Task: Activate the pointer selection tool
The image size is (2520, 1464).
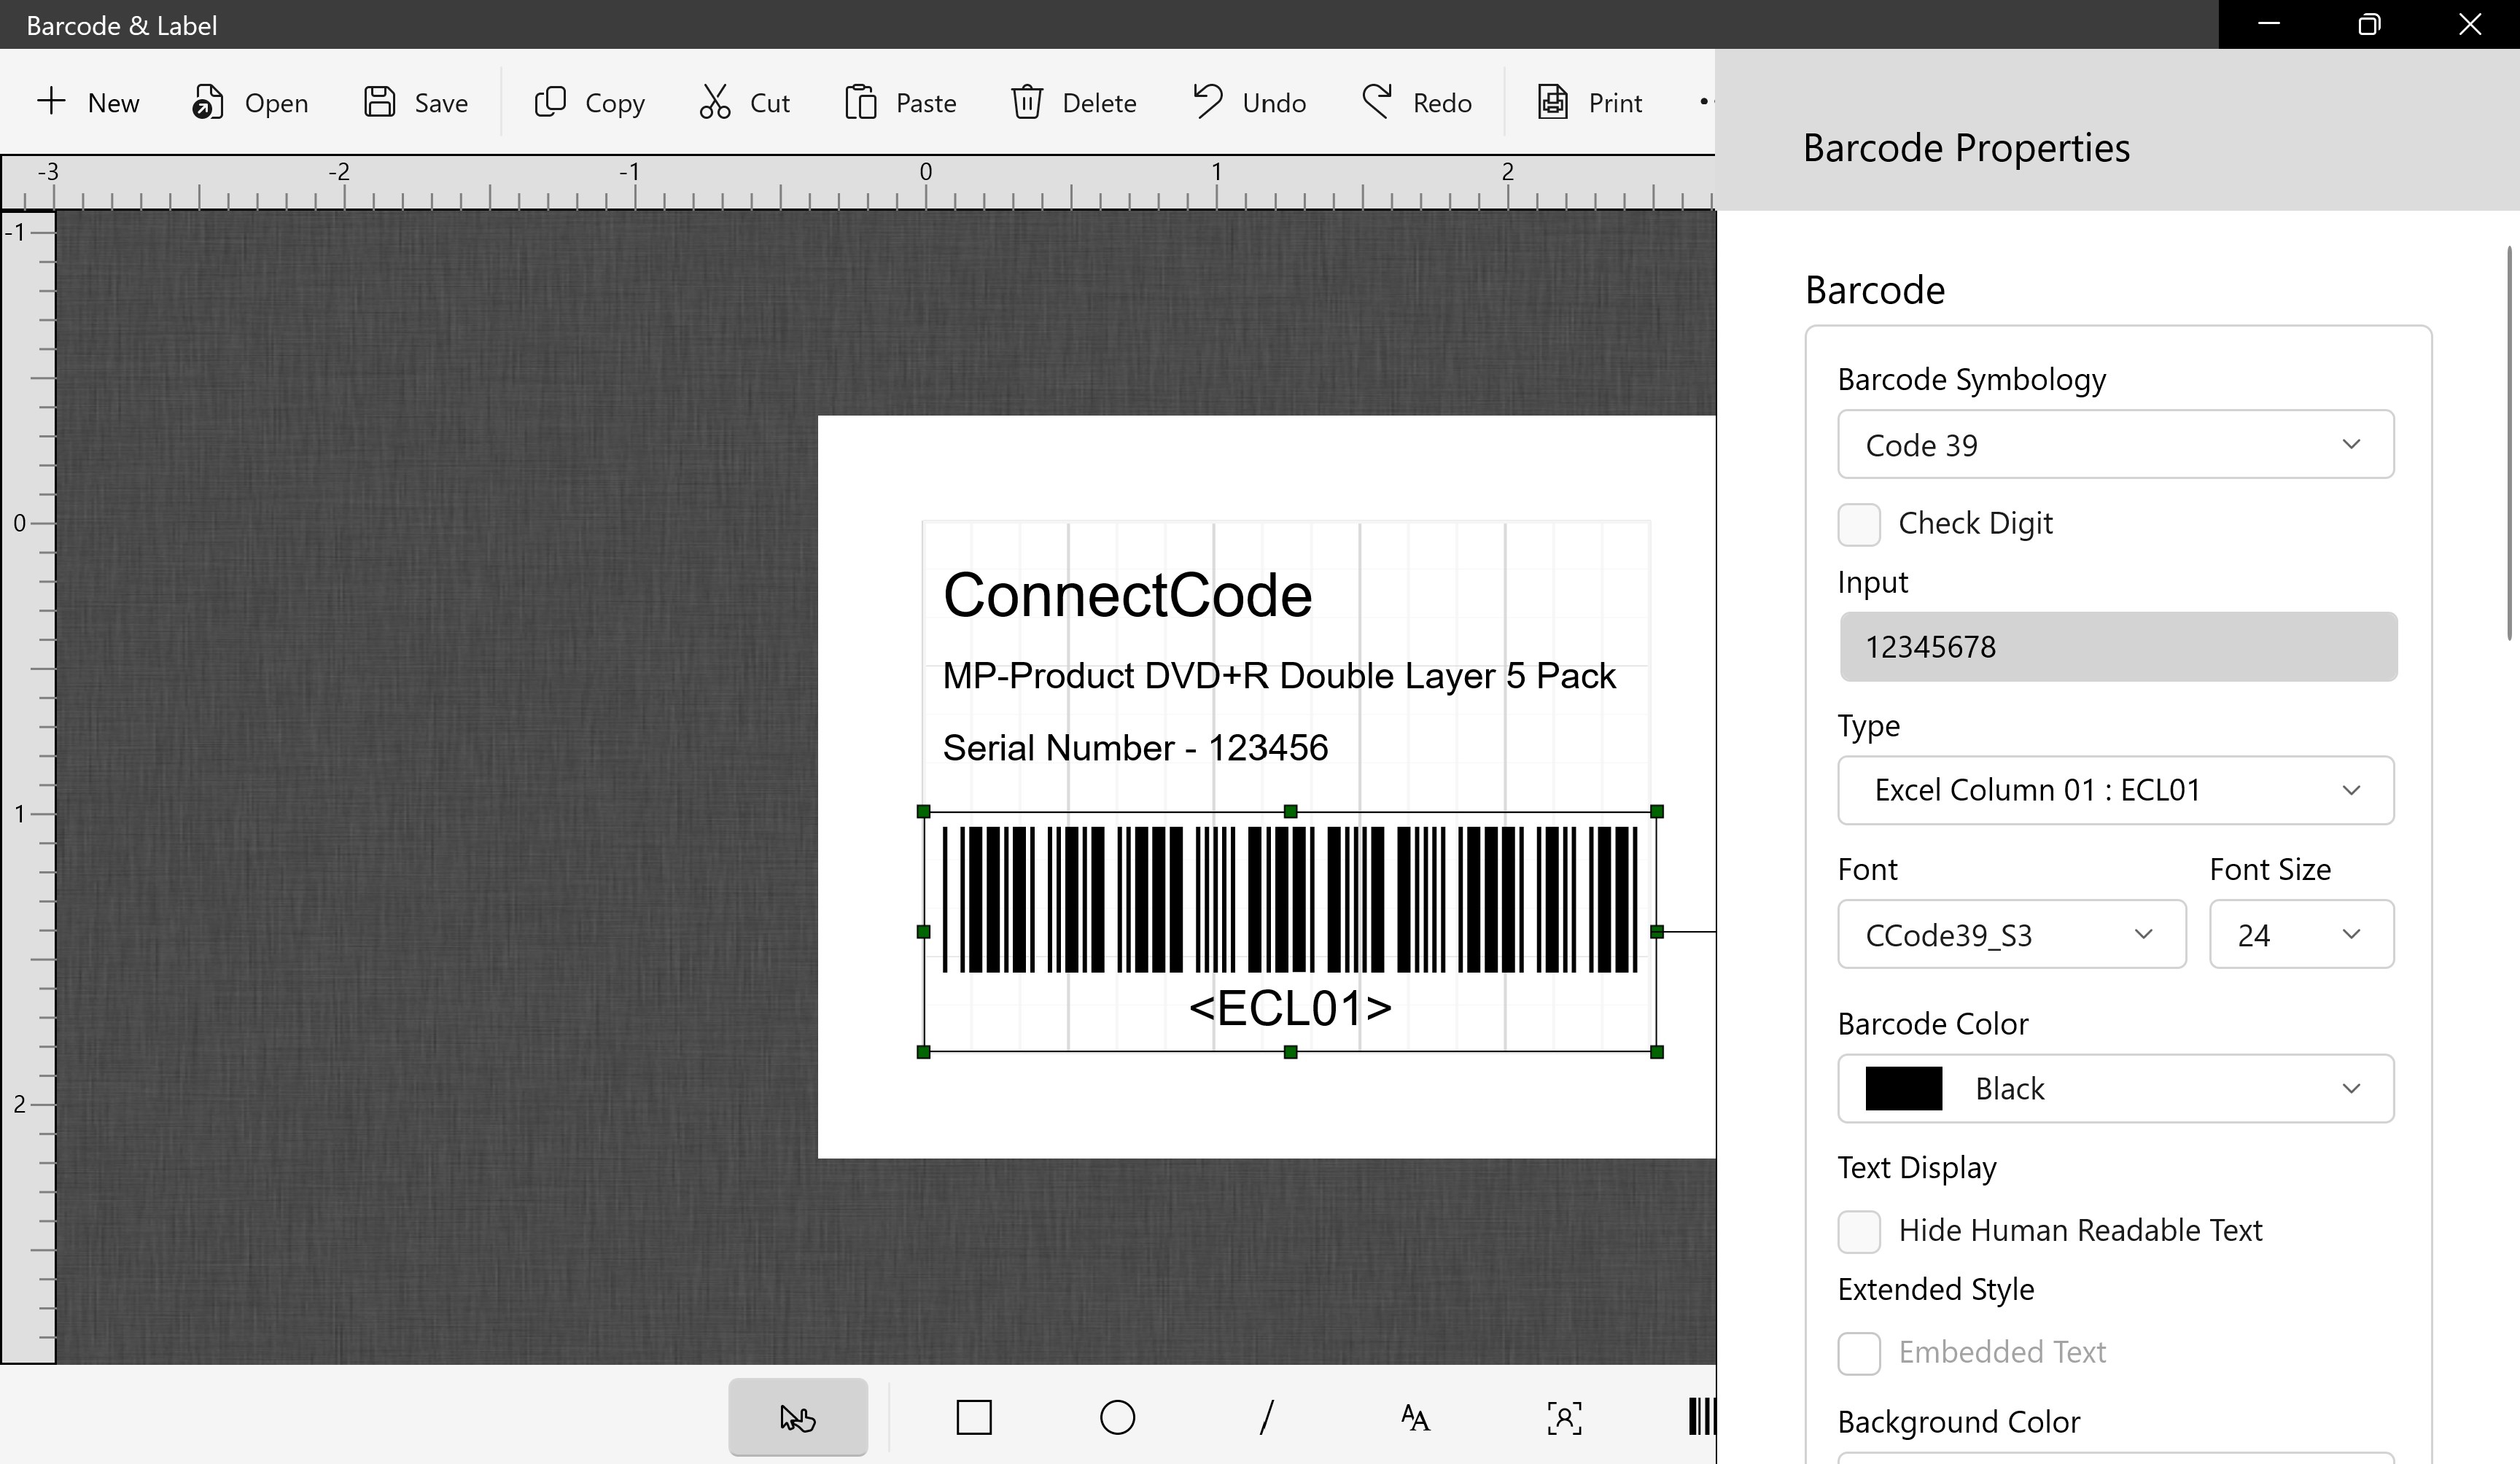Action: click(797, 1417)
